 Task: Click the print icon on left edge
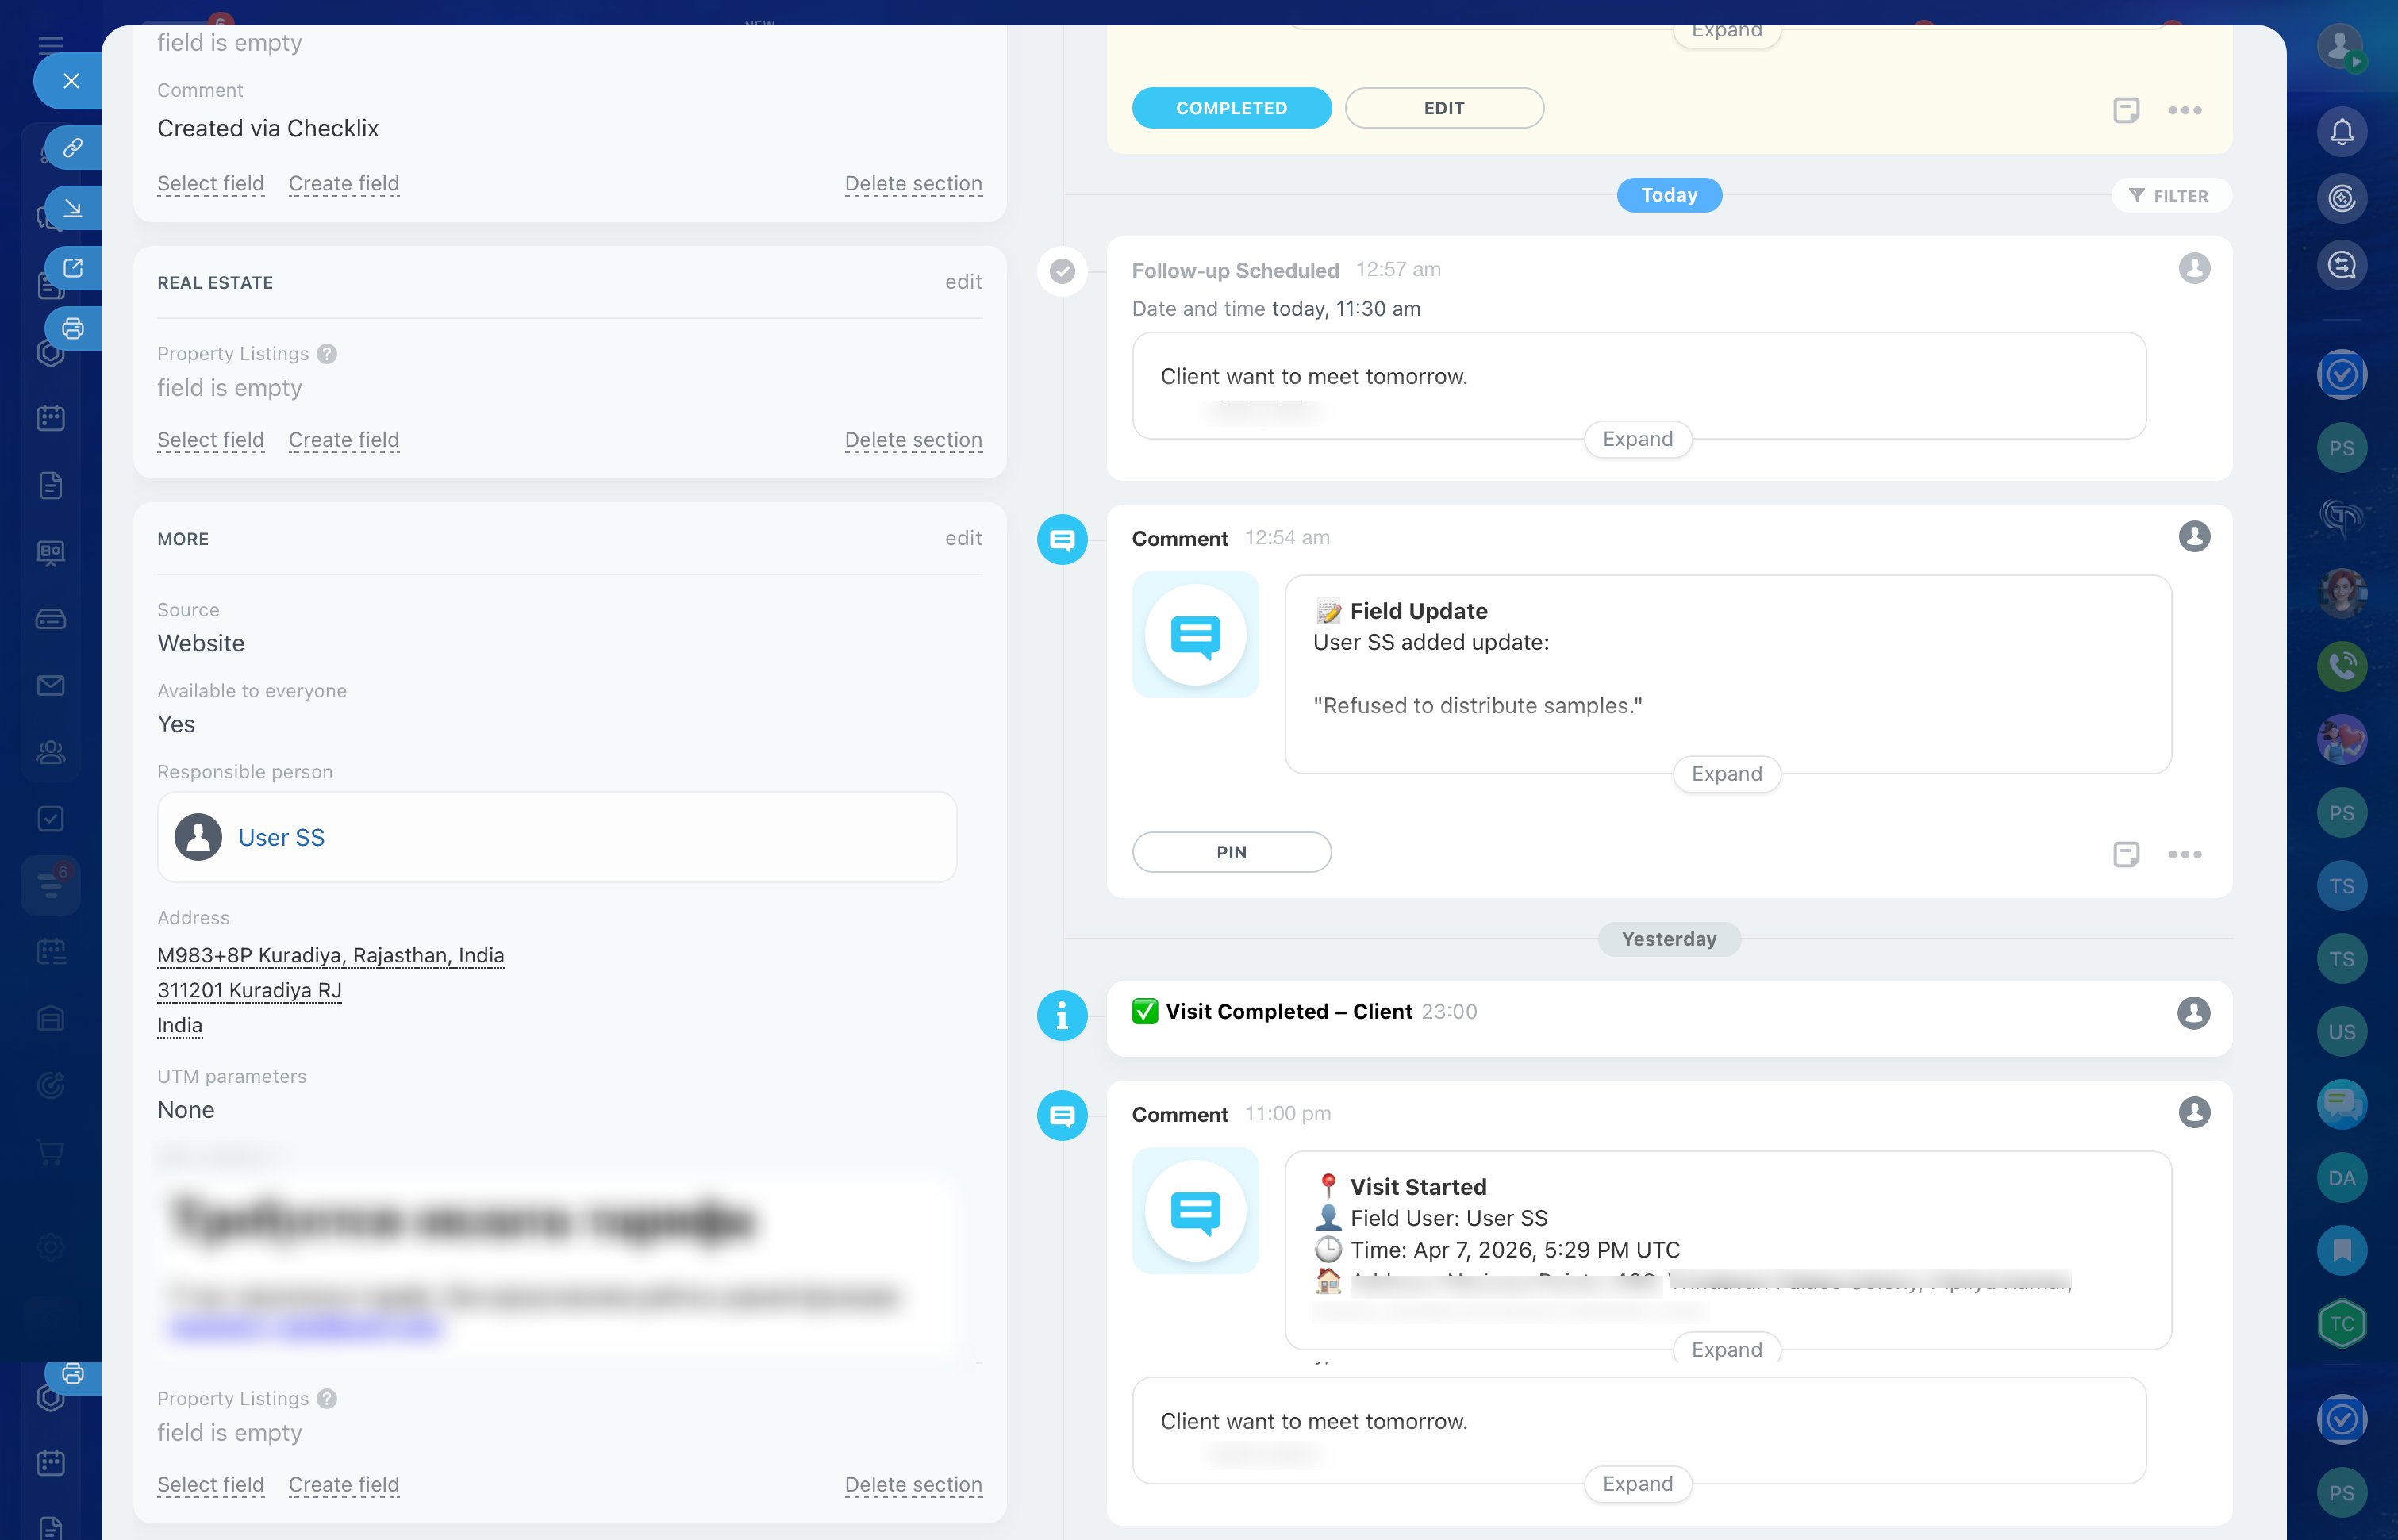tap(73, 328)
